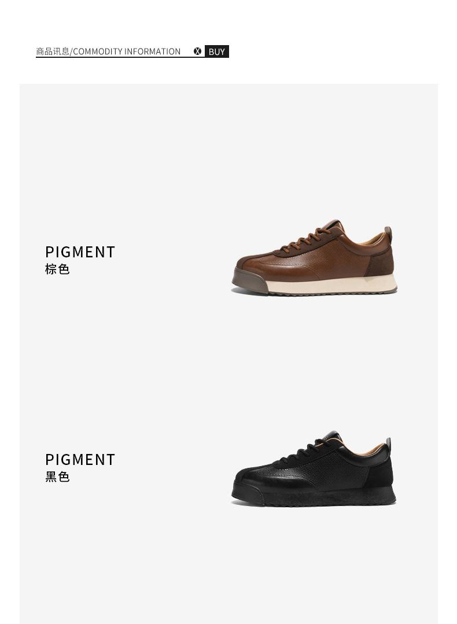The image size is (457, 624).
Task: Open the Commodity Information heading
Action: (108, 51)
